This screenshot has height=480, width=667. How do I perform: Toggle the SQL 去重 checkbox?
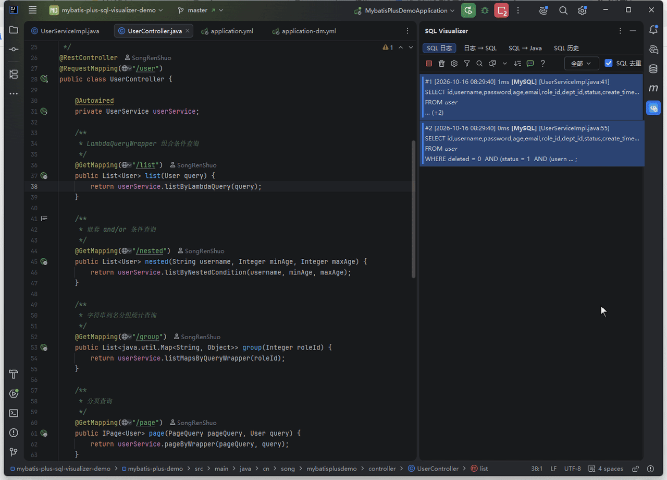point(608,63)
